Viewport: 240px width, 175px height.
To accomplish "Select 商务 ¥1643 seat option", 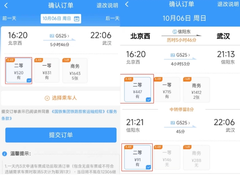I will (x=75, y=71).
